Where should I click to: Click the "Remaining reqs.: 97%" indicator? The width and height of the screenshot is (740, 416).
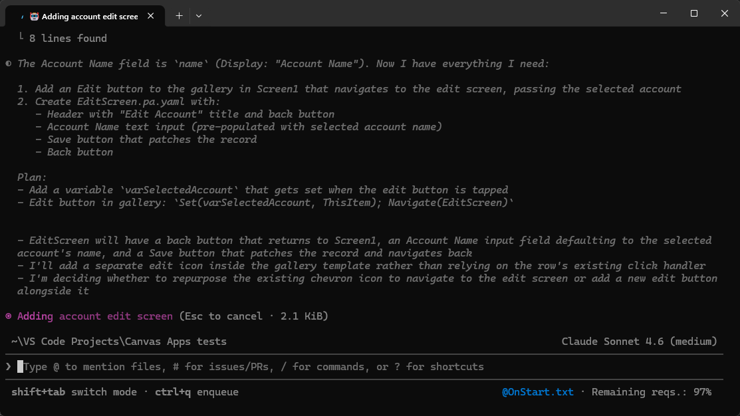651,392
